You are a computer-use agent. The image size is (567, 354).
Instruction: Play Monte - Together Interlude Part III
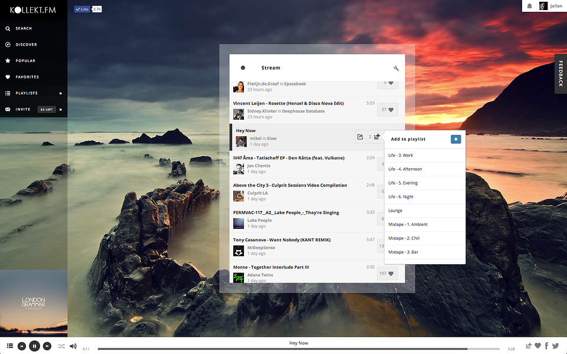tap(271, 267)
